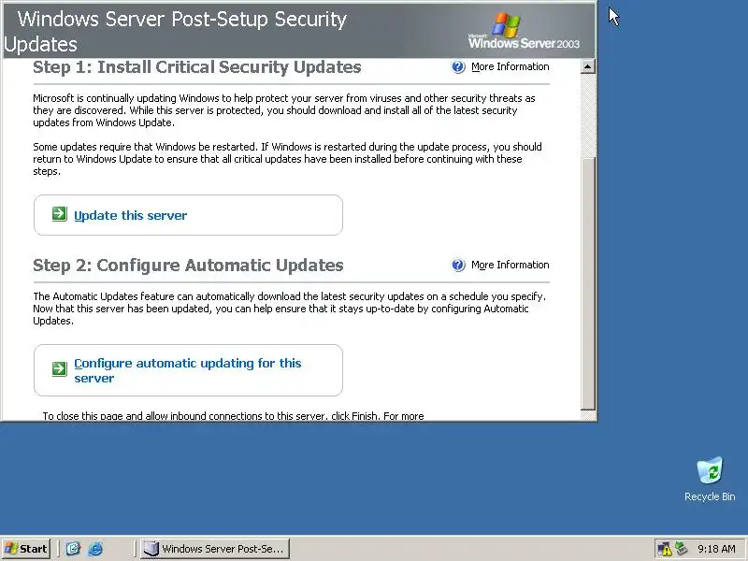Click the Windows Server 2003 logo in header

click(524, 31)
